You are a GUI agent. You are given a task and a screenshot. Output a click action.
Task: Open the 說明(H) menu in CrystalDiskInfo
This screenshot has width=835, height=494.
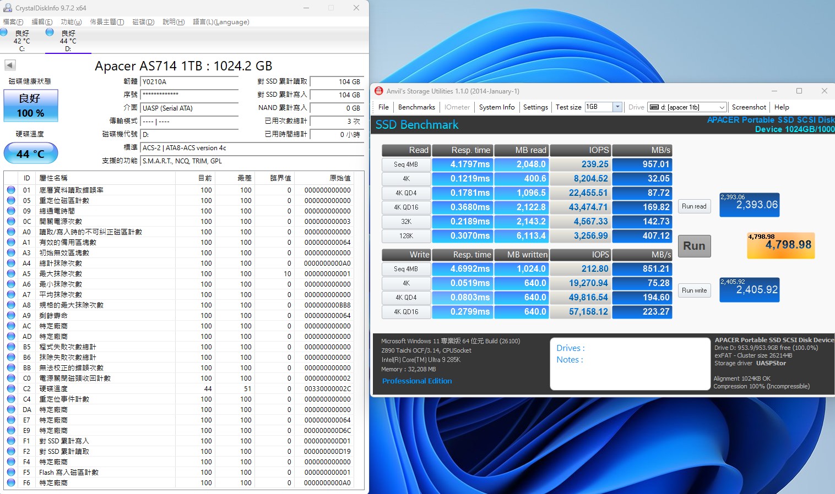click(x=173, y=22)
